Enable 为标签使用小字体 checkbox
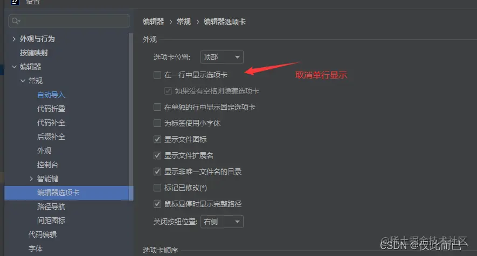Viewport: 477px width, 256px height. (x=157, y=123)
